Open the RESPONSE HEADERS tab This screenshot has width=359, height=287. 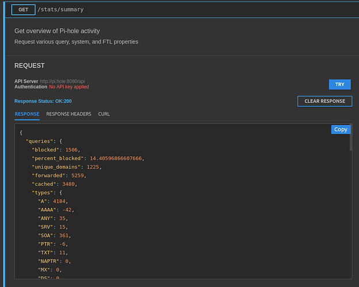(68, 114)
